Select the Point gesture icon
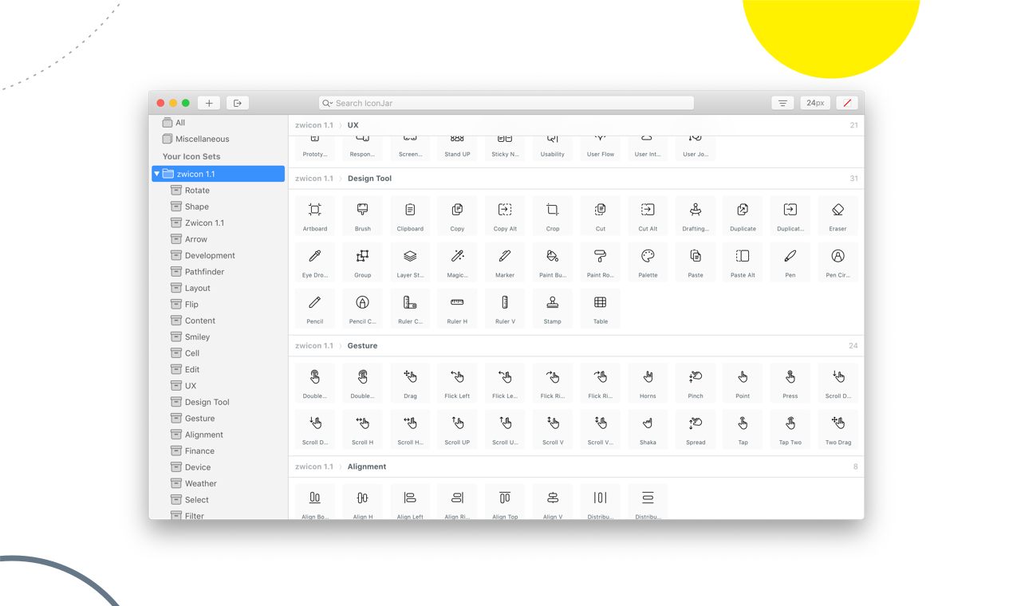This screenshot has height=606, width=1013. pos(743,382)
